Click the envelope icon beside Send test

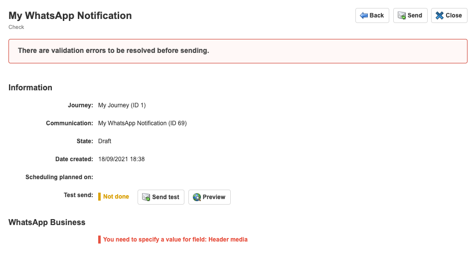point(146,197)
